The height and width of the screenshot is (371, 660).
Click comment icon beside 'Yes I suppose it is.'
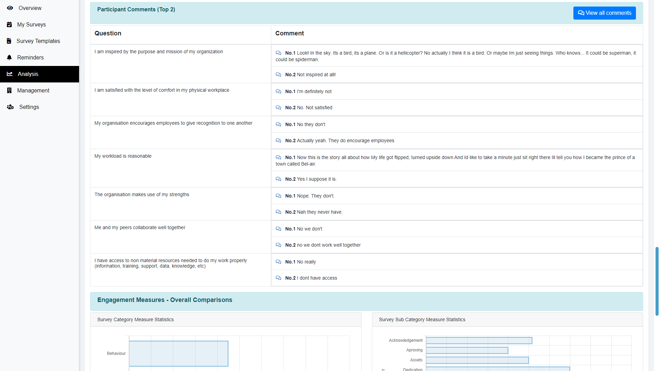pyautogui.click(x=278, y=179)
